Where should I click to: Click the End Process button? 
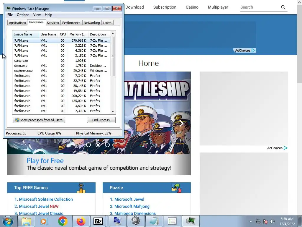click(101, 120)
